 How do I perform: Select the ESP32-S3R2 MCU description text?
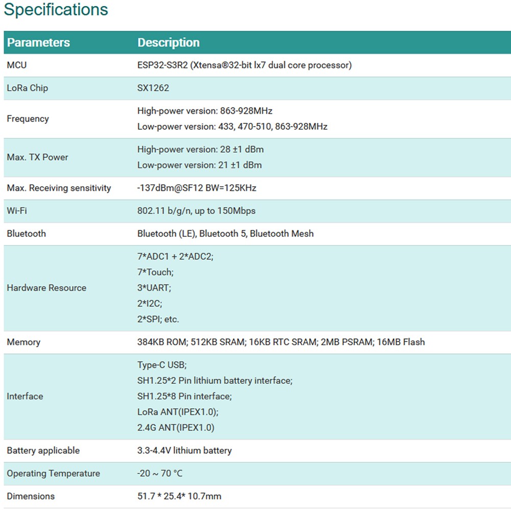point(244,65)
